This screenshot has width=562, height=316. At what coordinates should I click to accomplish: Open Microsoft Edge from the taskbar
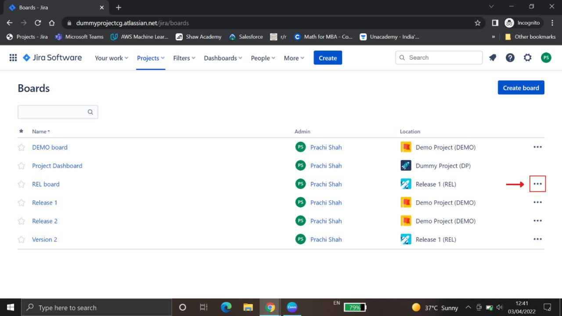[x=226, y=307]
